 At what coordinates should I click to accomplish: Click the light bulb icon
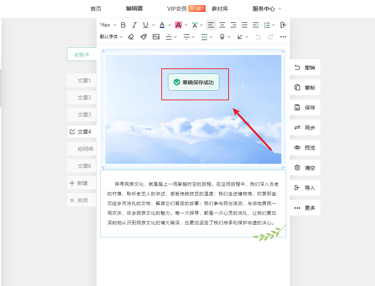222,37
